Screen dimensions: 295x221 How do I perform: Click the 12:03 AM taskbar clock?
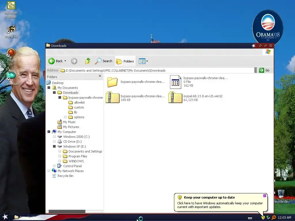point(284,218)
